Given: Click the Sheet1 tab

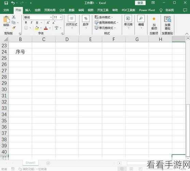Looking at the screenshot, I should click(x=31, y=163).
